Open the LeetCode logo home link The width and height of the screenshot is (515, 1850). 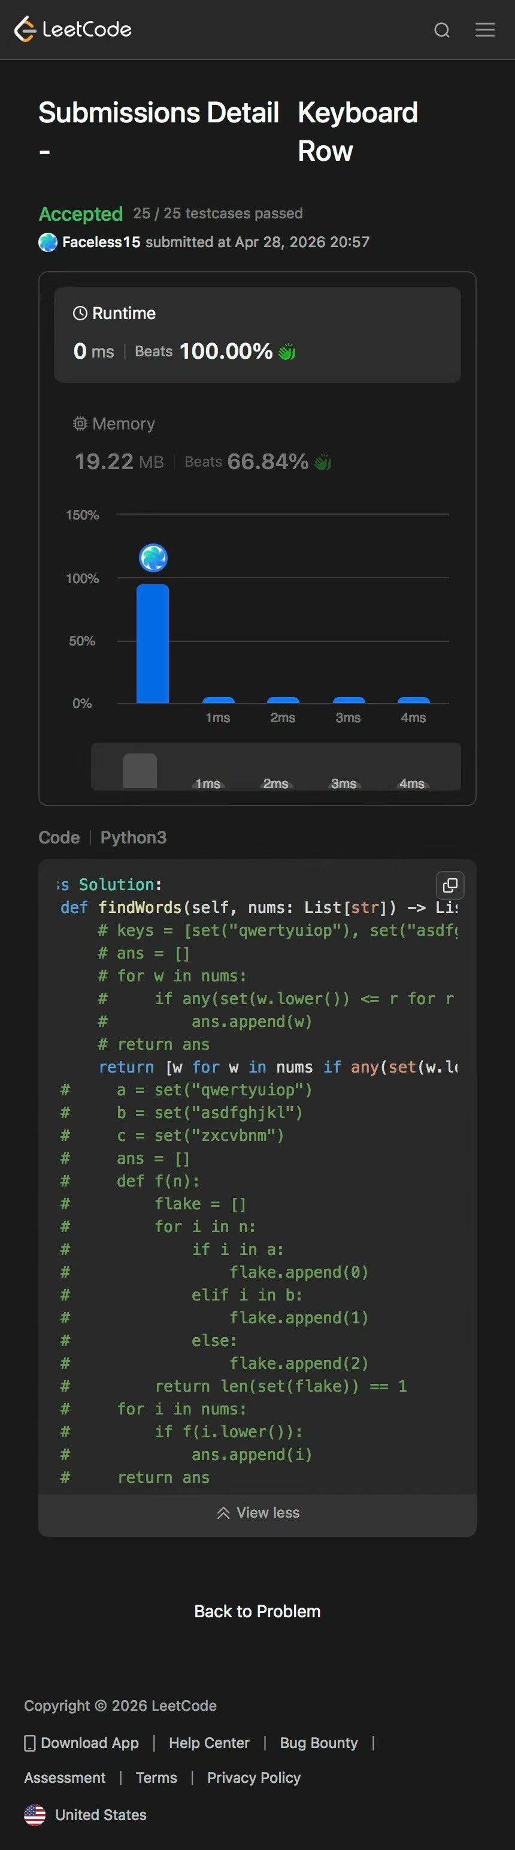pos(73,29)
